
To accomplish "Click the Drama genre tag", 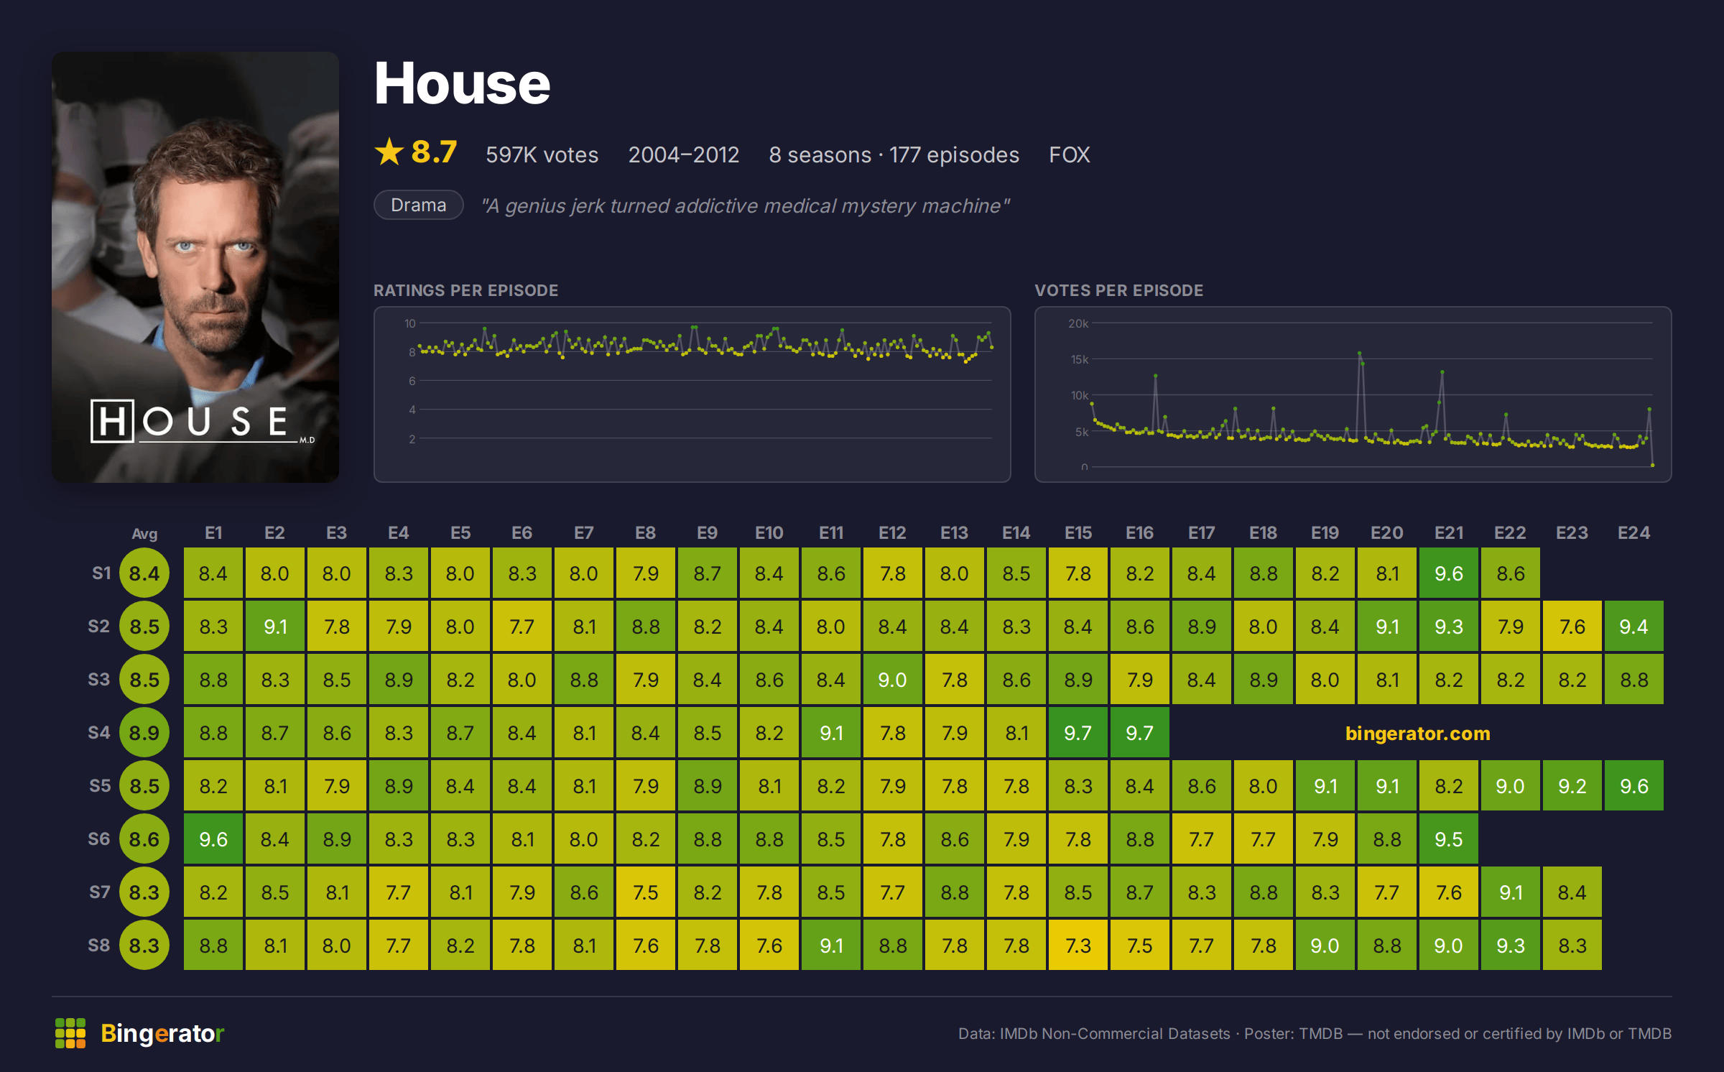I will pyautogui.click(x=419, y=205).
